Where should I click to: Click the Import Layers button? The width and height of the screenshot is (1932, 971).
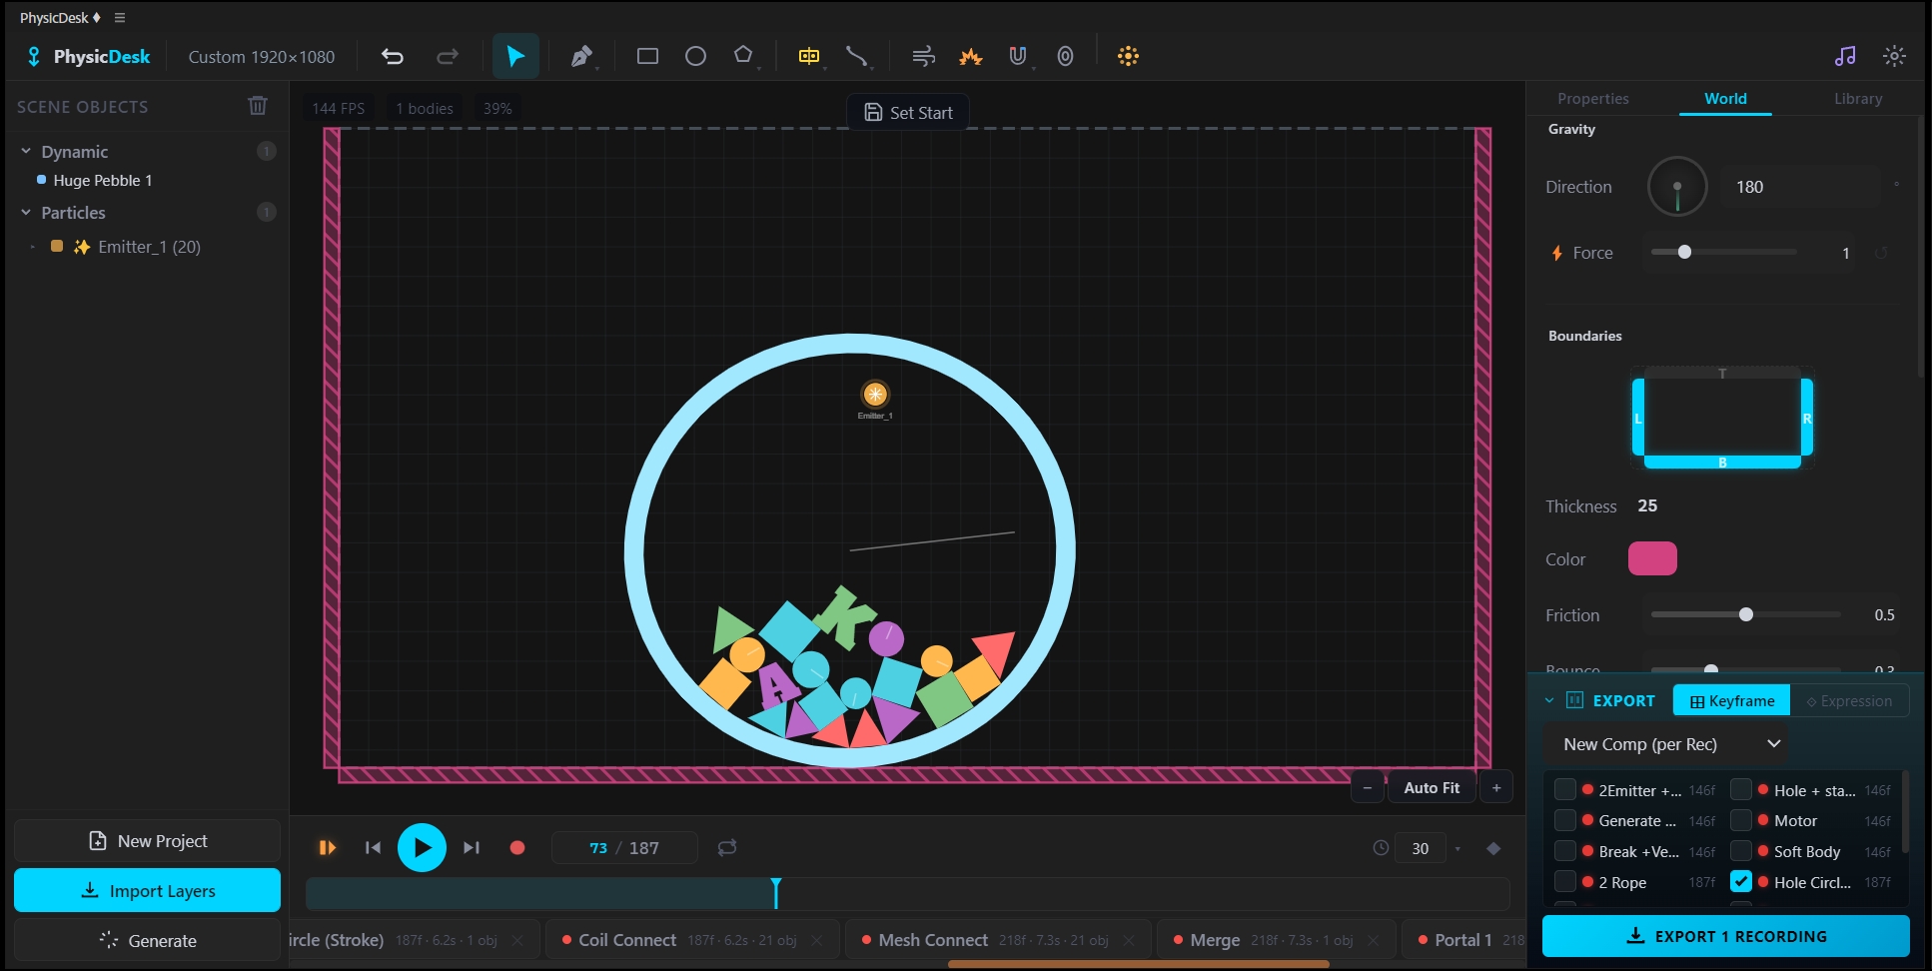147,890
